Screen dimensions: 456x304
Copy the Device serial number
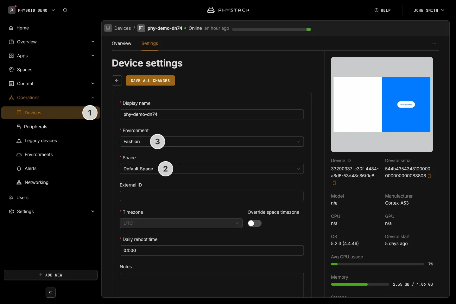(430, 176)
